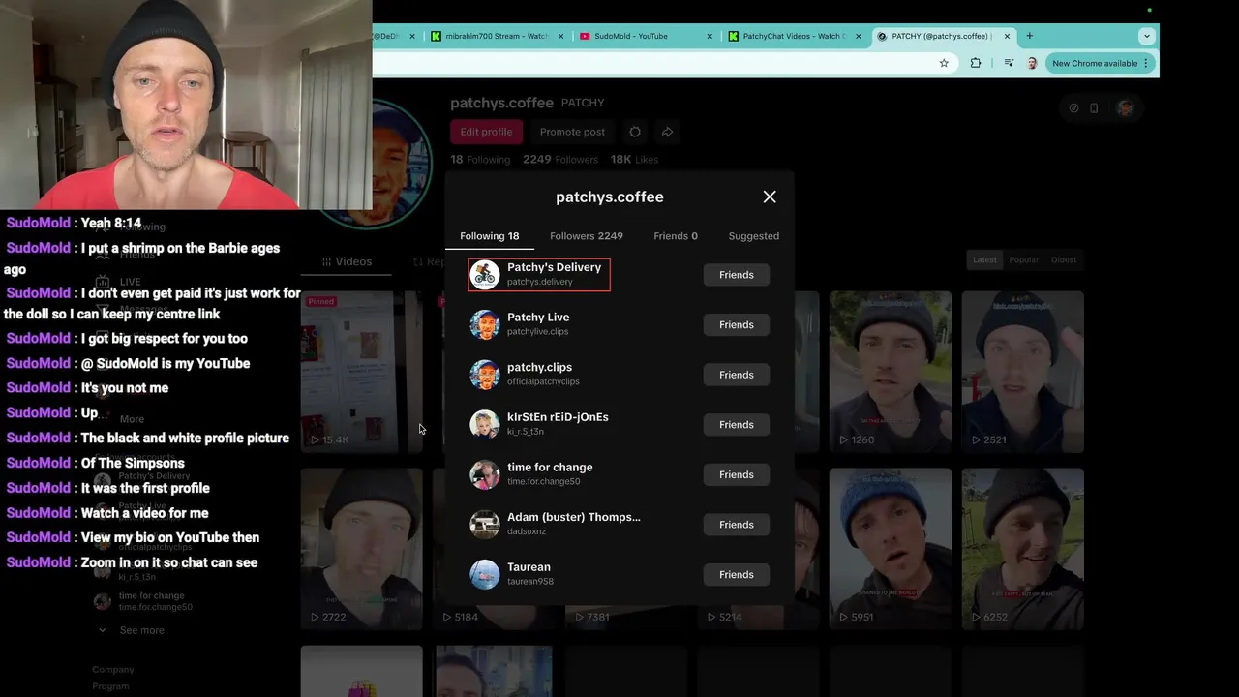
Task: Open Adam (buster) Thompson avatar
Action: (485, 525)
